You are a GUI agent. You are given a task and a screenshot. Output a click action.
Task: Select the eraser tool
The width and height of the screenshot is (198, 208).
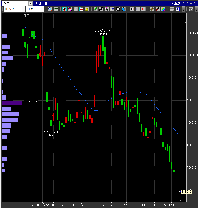point(112,9)
